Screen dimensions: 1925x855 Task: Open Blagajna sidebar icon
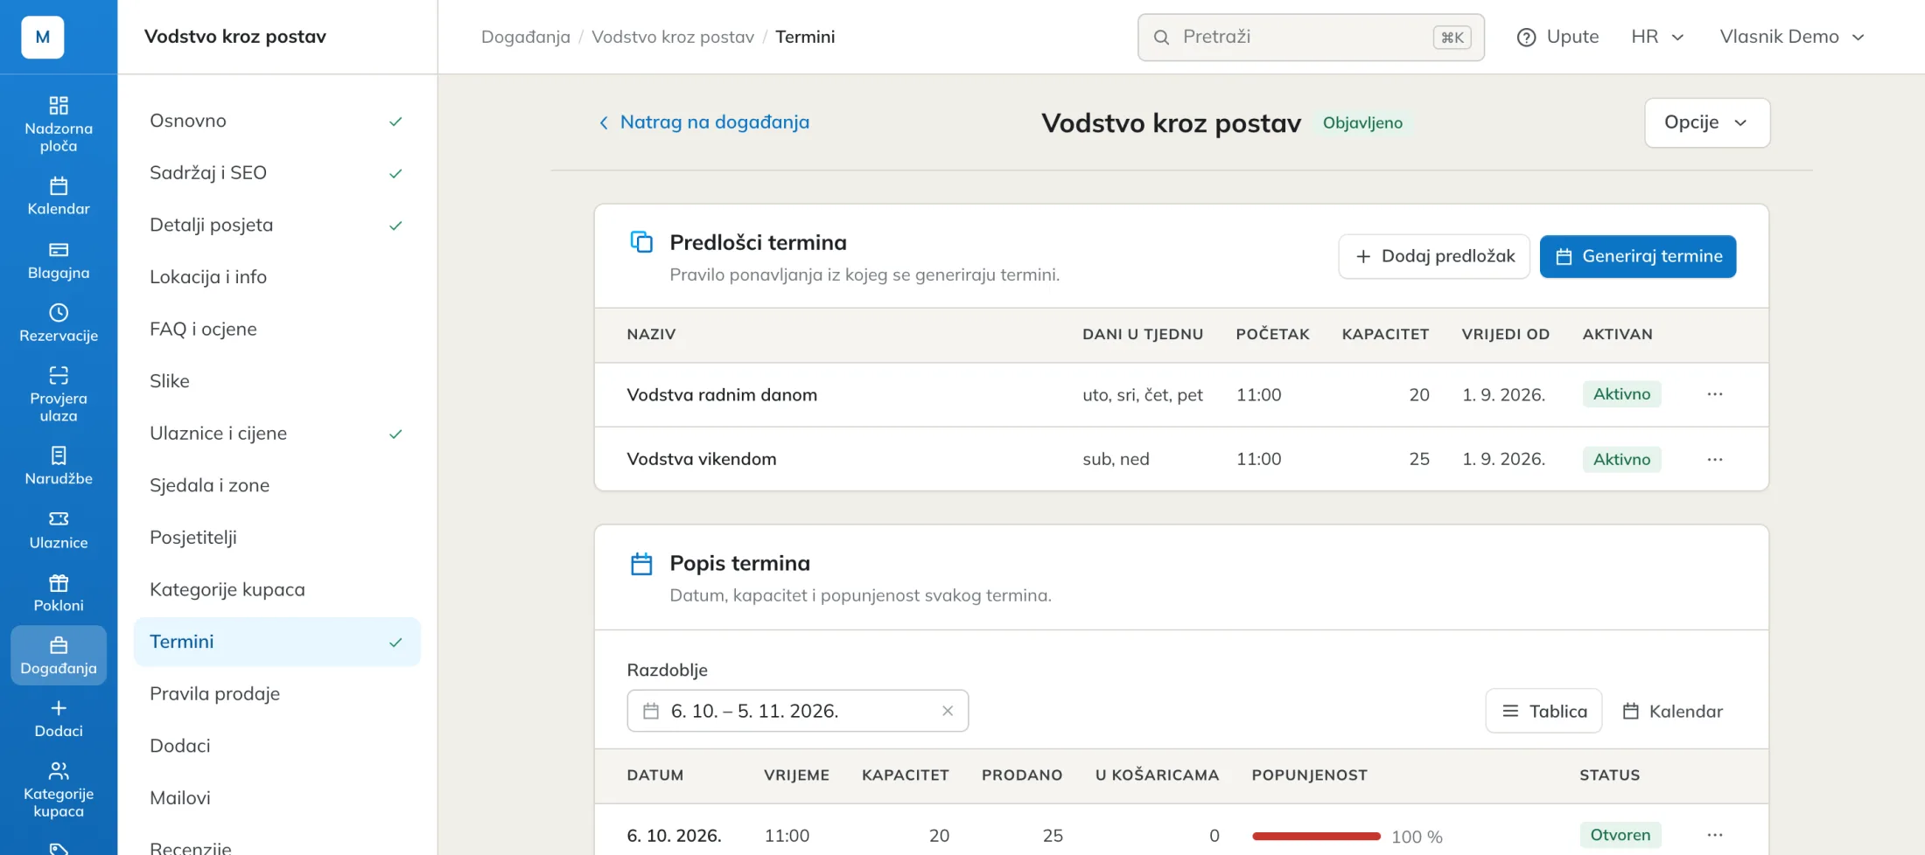click(x=59, y=260)
